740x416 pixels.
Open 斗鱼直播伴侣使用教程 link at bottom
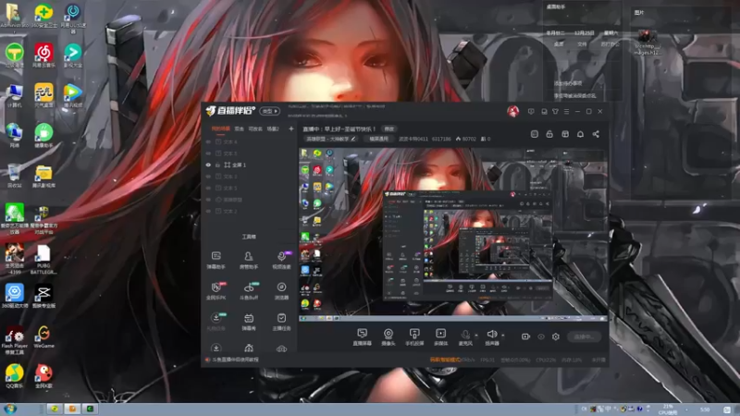tap(235, 360)
